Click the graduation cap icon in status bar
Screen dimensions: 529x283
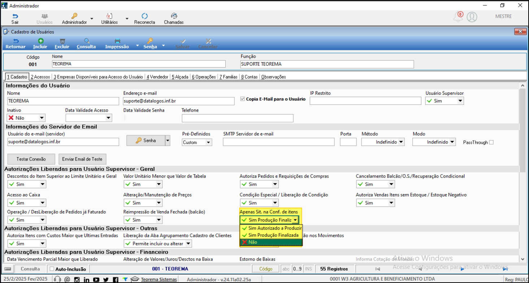(x=135, y=279)
